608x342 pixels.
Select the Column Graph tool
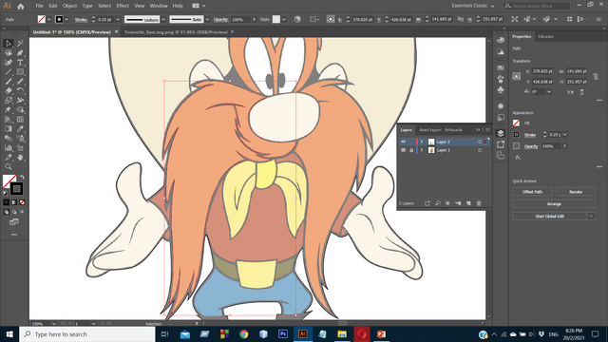pos(9,148)
